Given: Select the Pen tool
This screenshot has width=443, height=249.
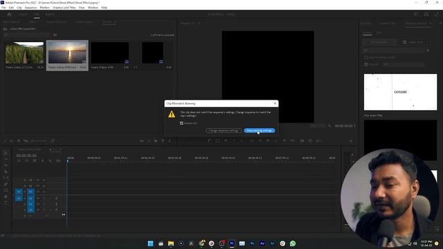Looking at the screenshot, I should (x=6, y=184).
